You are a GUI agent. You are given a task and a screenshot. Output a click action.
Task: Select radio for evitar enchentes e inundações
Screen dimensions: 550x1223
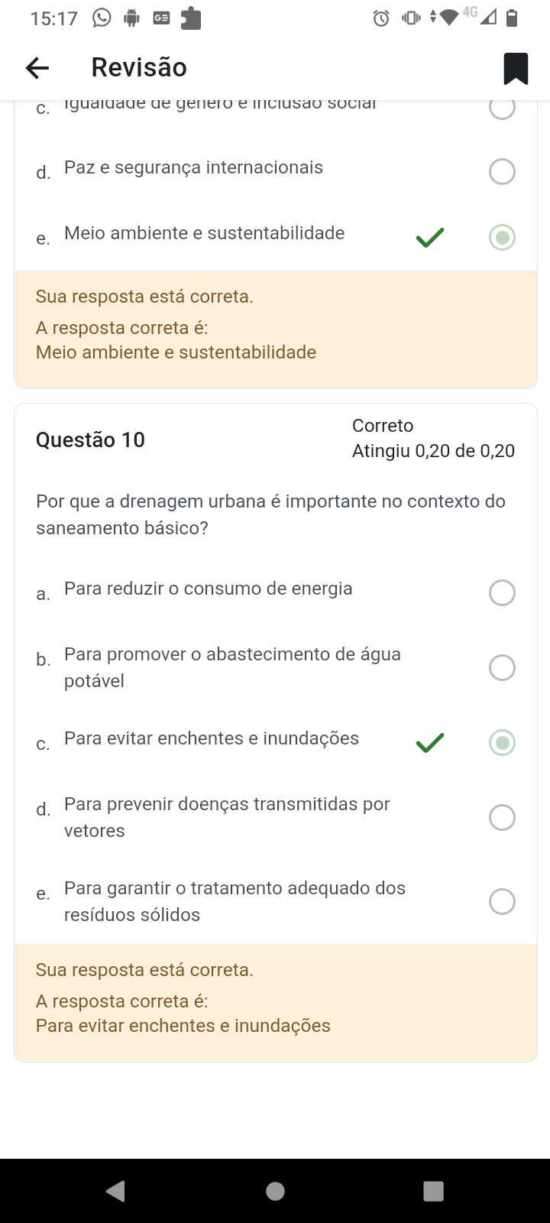coord(502,742)
